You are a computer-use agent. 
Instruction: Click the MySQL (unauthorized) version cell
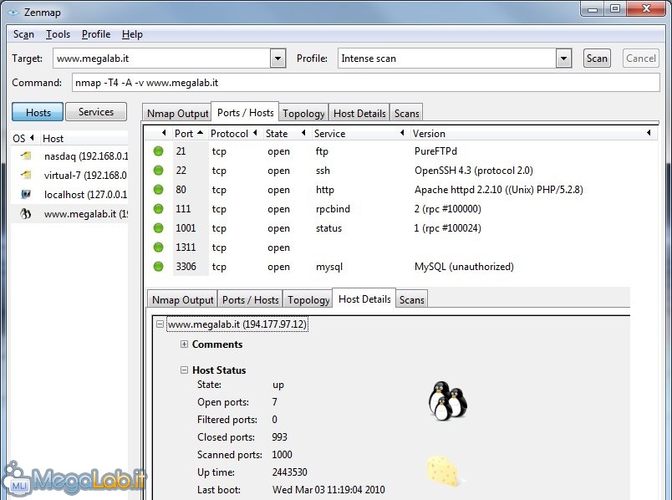pyautogui.click(x=464, y=267)
